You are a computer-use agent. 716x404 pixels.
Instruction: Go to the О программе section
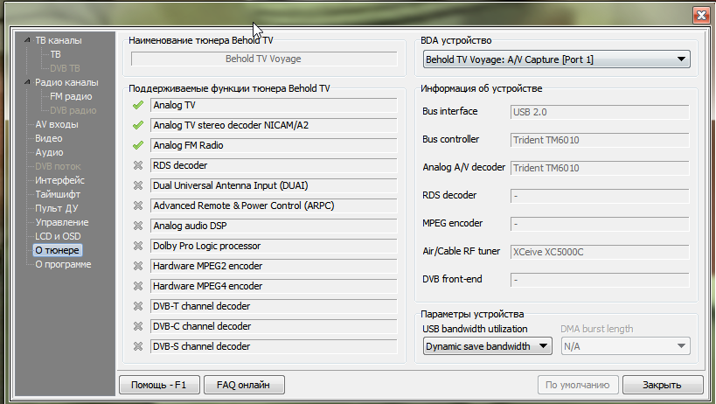pos(62,264)
